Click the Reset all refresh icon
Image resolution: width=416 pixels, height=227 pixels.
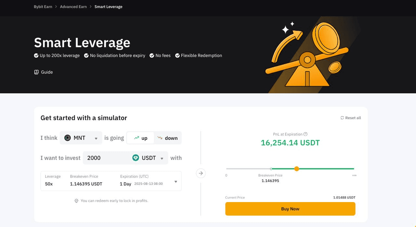pos(342,118)
